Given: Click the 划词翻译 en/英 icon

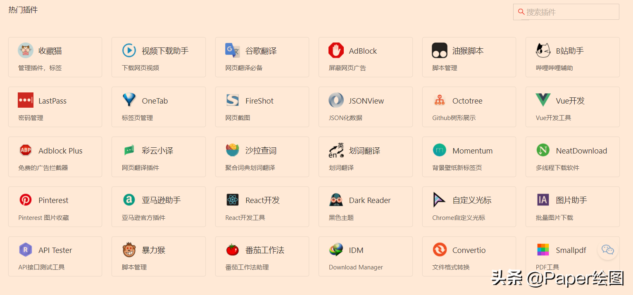Looking at the screenshot, I should 336,151.
